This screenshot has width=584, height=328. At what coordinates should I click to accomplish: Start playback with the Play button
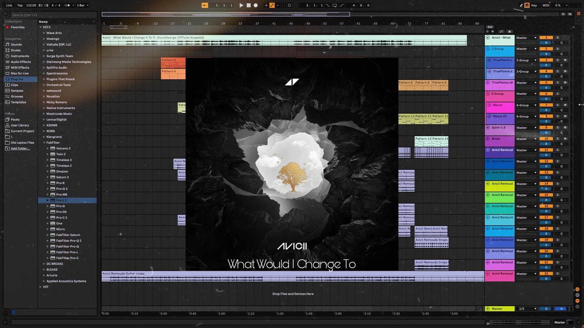point(241,5)
